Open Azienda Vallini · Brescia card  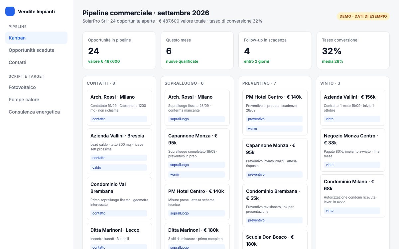click(119, 151)
